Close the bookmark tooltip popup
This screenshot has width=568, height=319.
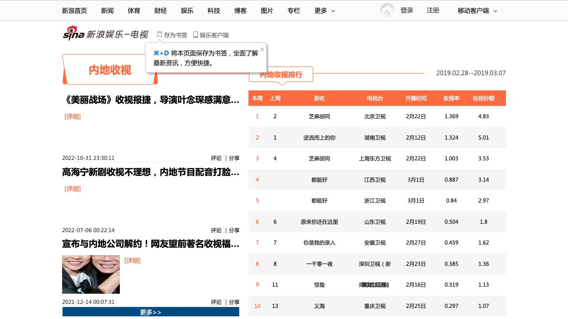262,49
